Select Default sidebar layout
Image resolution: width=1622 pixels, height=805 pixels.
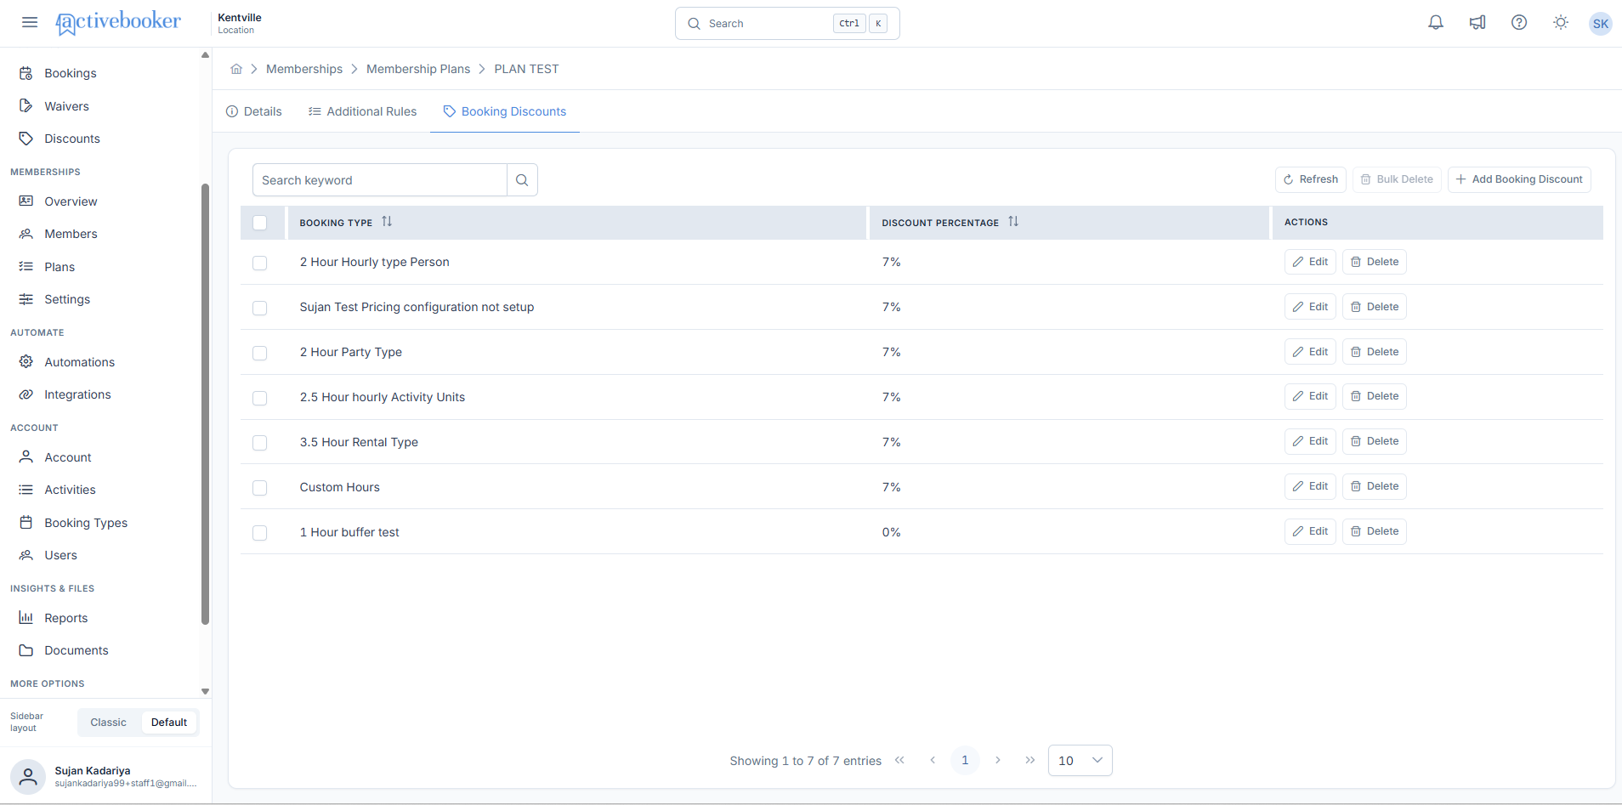point(169,723)
